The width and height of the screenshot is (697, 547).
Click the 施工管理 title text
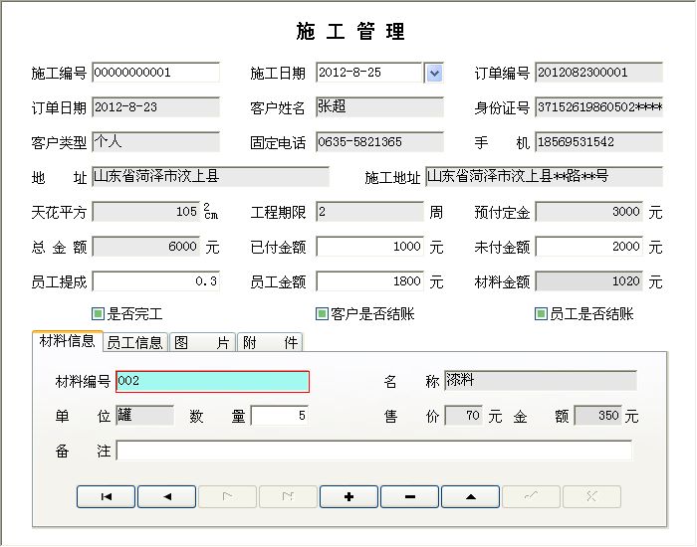(350, 32)
